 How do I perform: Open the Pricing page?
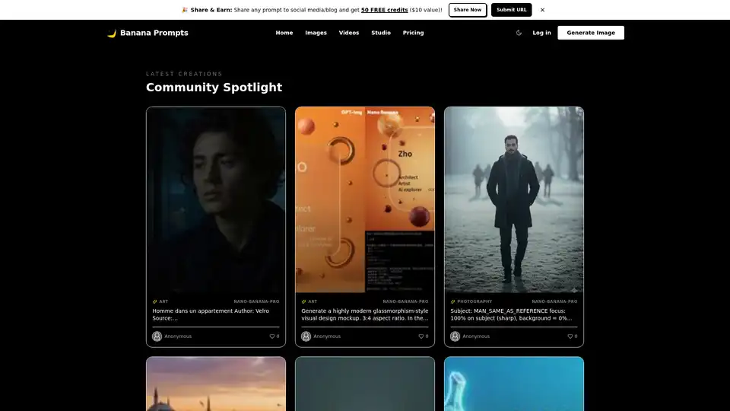(413, 33)
